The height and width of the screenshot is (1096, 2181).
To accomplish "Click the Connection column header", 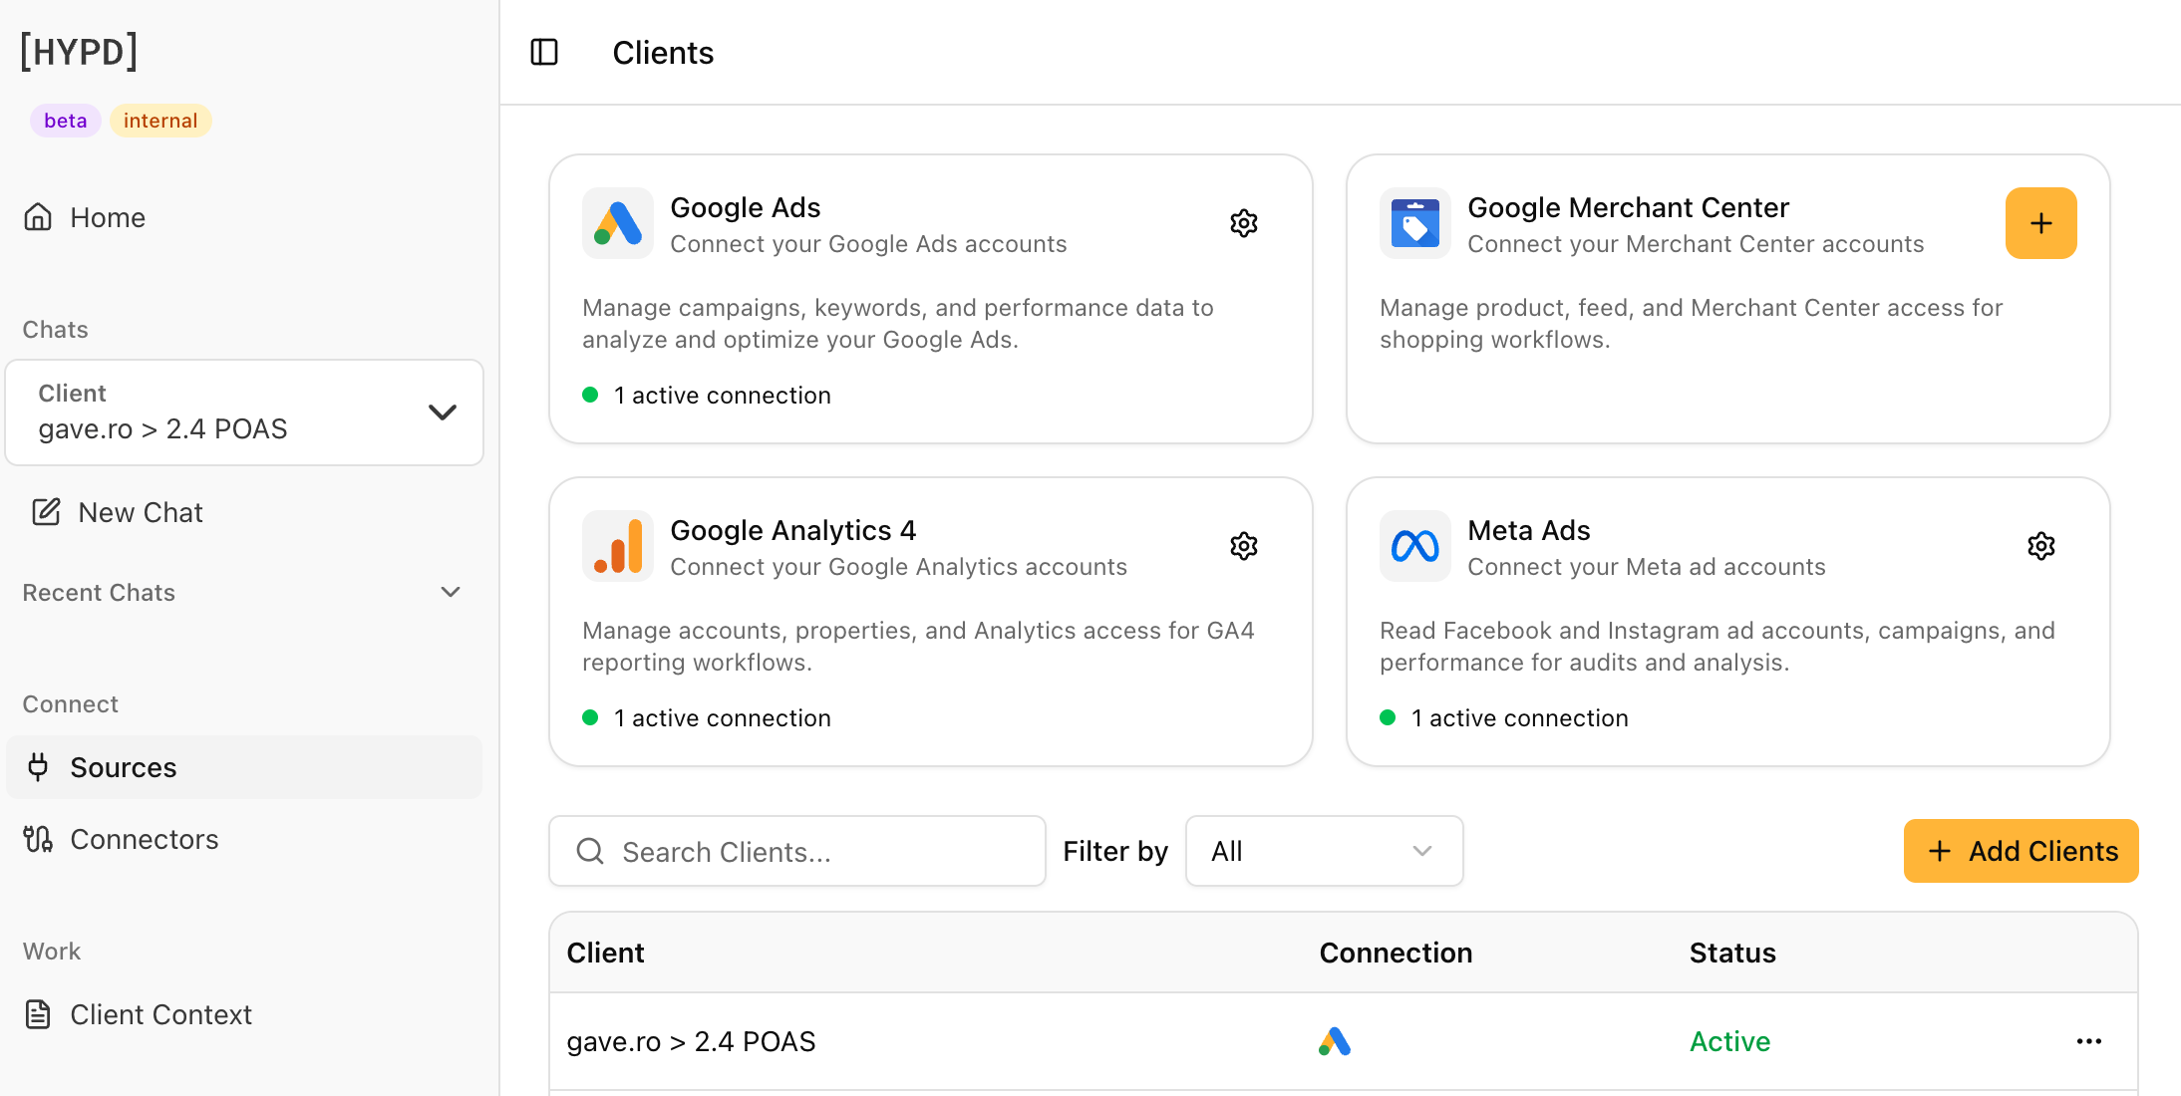I will pos(1396,953).
